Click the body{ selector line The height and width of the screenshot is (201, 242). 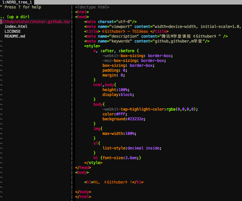(x=99, y=104)
